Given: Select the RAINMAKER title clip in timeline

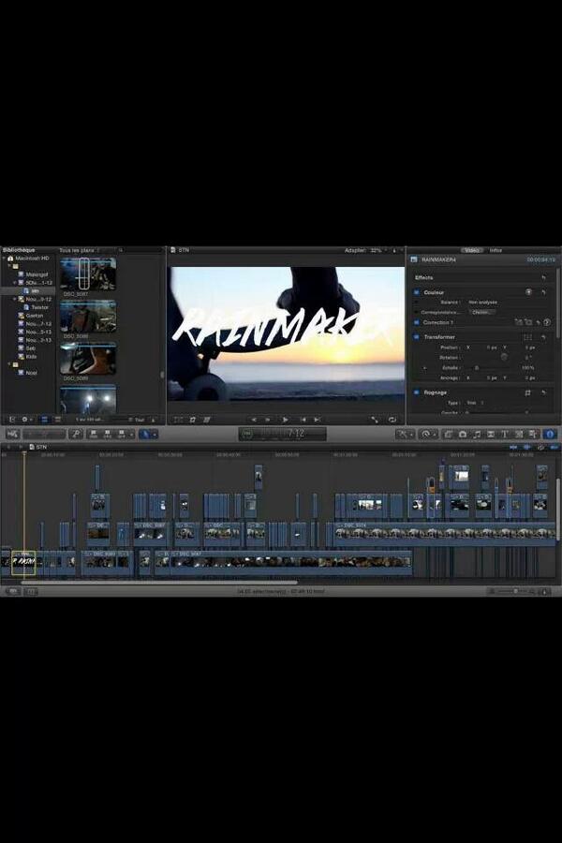Looking at the screenshot, I should (23, 562).
